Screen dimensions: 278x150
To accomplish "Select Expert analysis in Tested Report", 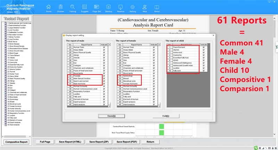I will click(14, 122).
